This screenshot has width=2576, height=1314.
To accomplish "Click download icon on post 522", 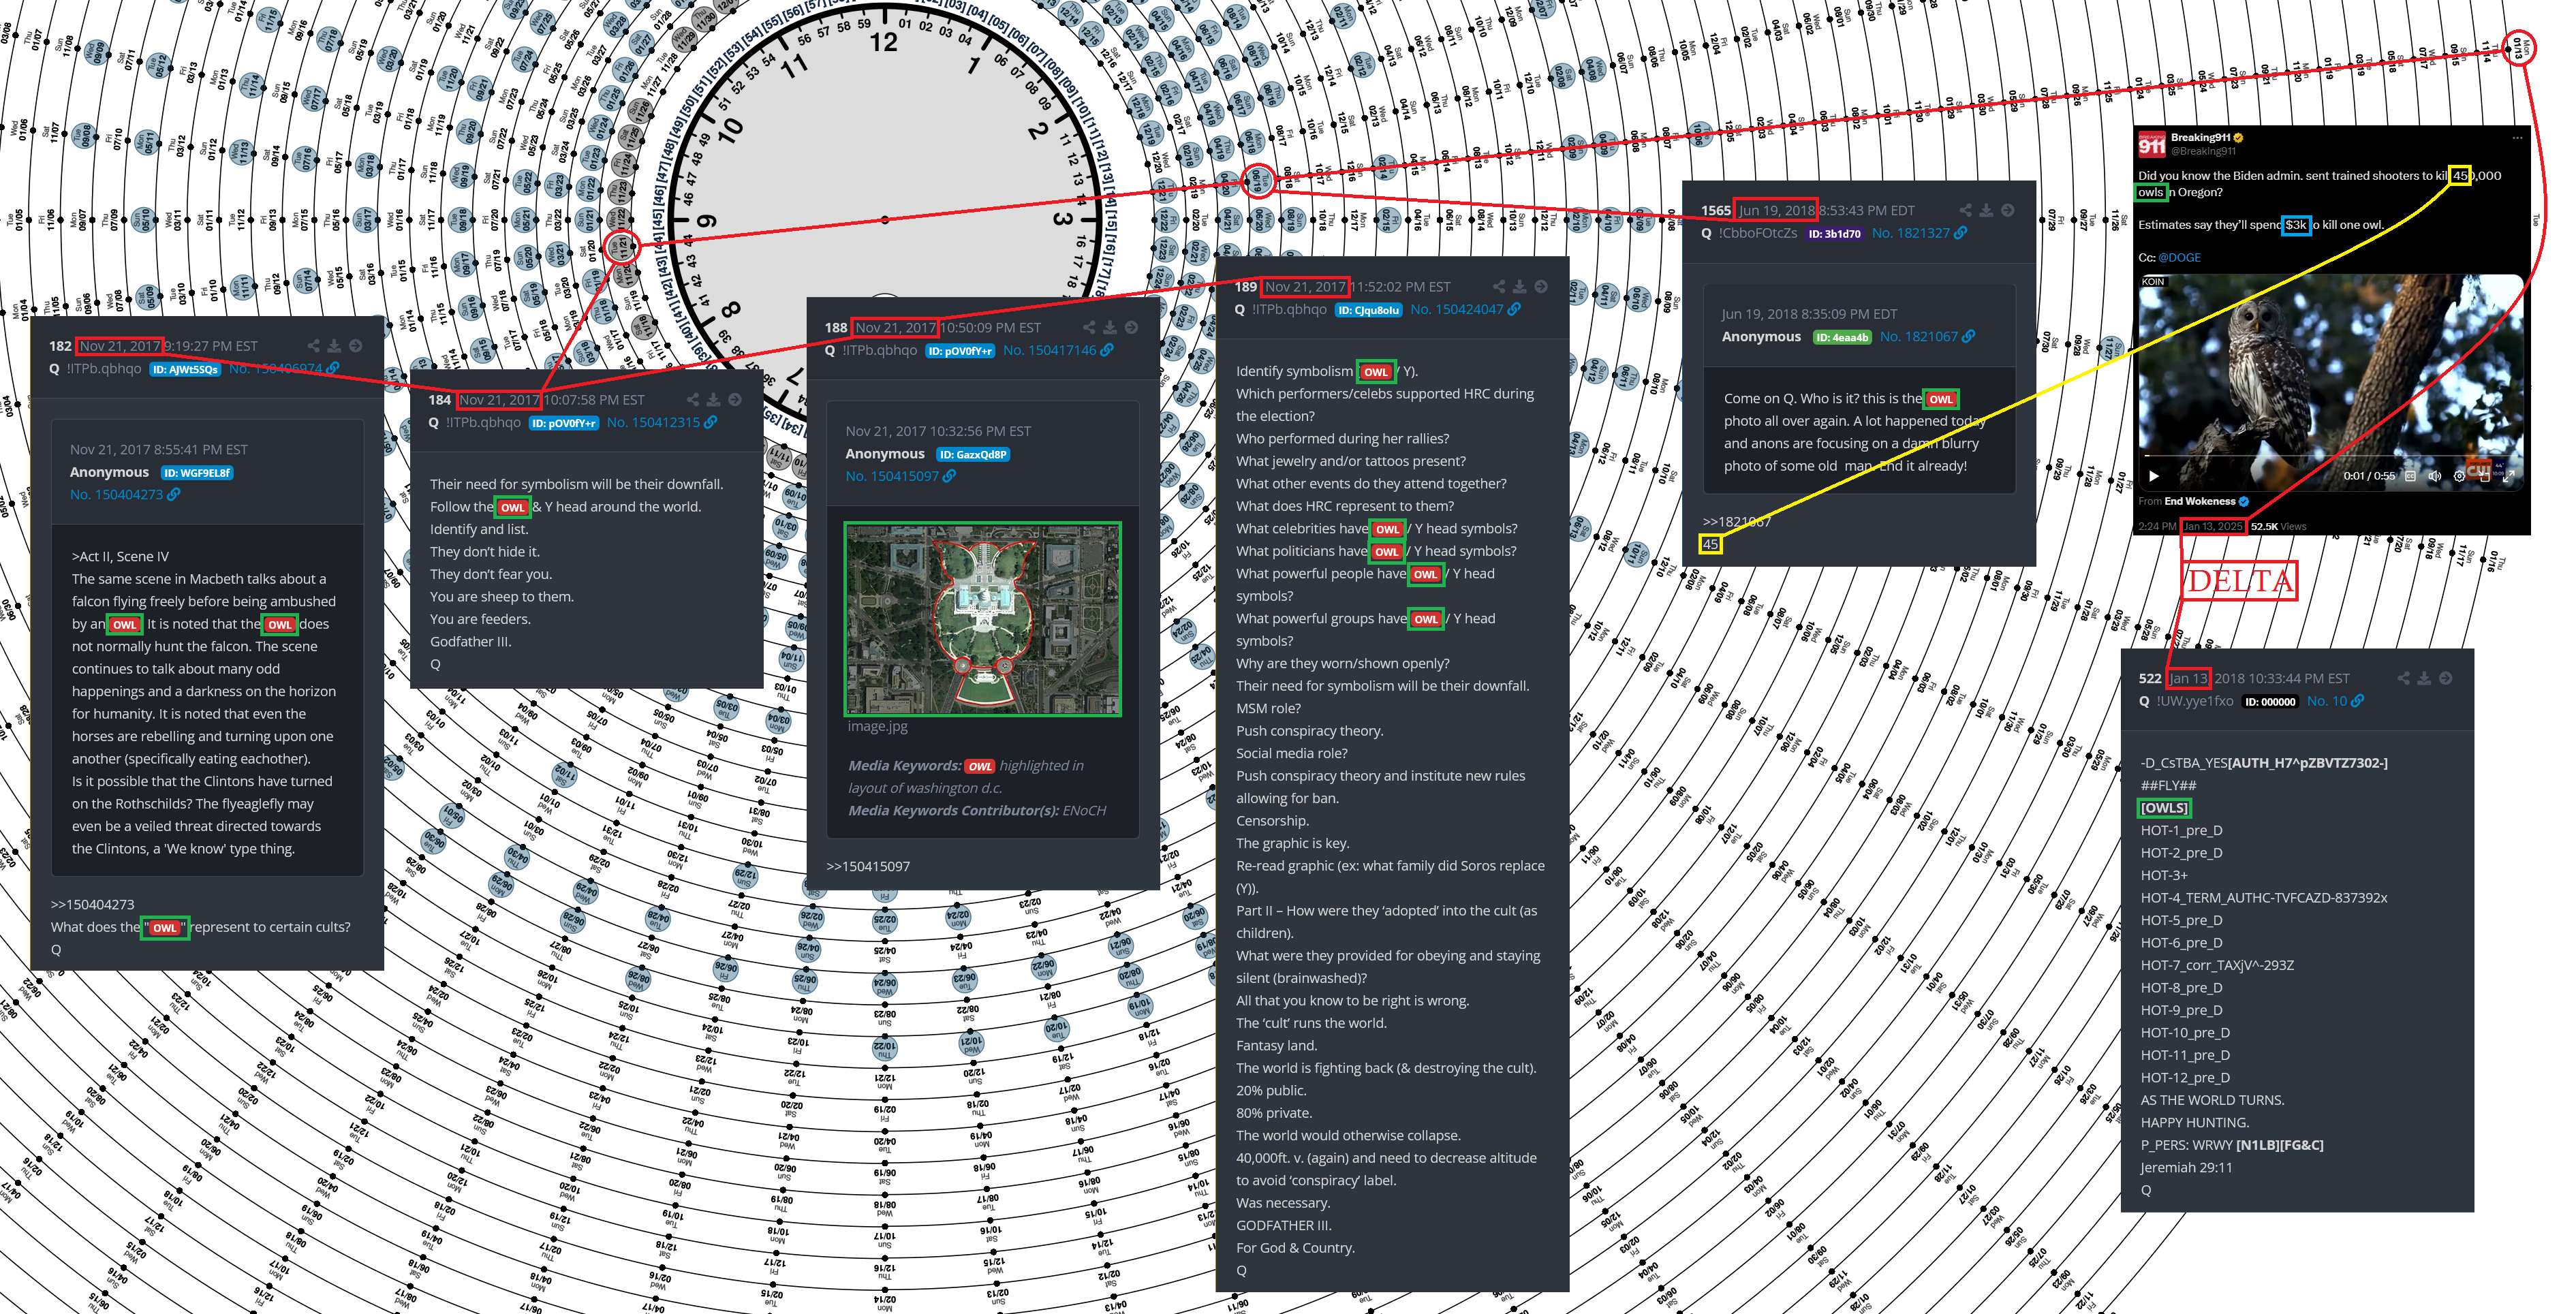I will [2424, 678].
